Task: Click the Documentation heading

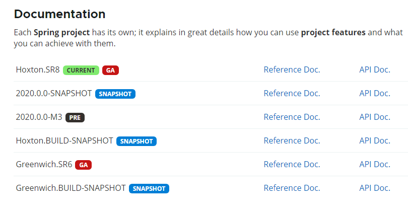Action: pos(59,14)
